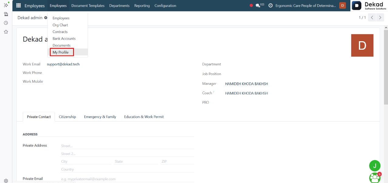Screen dimensions: 388x183
Task: Click Coach value HAMIDEH KHODA BAKHSH
Action: tap(246, 93)
